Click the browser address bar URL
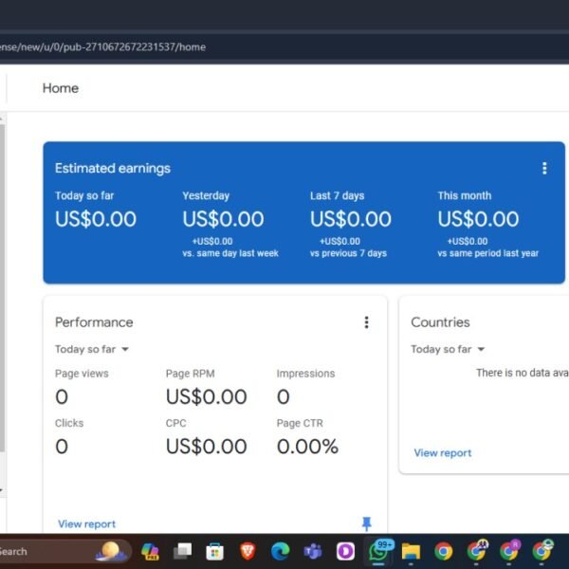The height and width of the screenshot is (569, 569). click(x=102, y=46)
